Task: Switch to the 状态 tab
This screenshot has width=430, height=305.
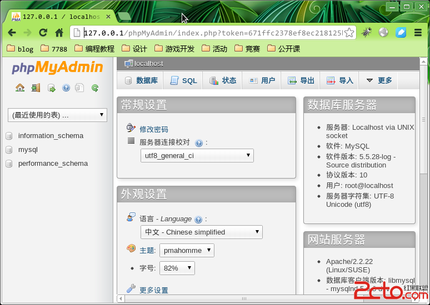Action: tap(222, 80)
